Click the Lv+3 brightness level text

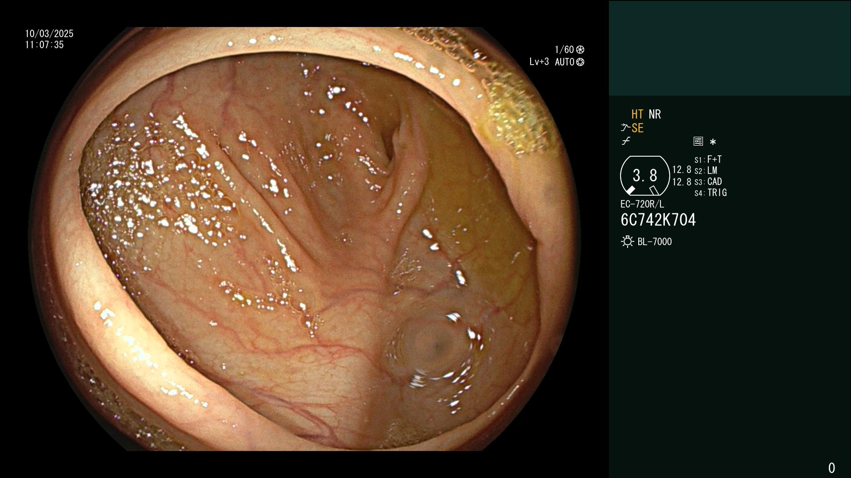click(x=539, y=62)
